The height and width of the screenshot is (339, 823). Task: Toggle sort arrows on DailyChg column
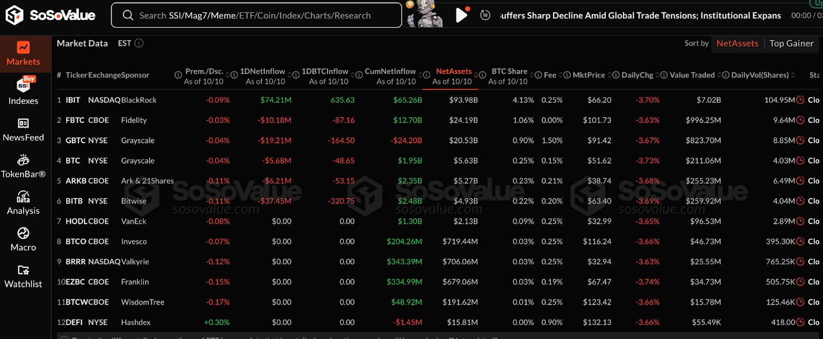tap(658, 75)
